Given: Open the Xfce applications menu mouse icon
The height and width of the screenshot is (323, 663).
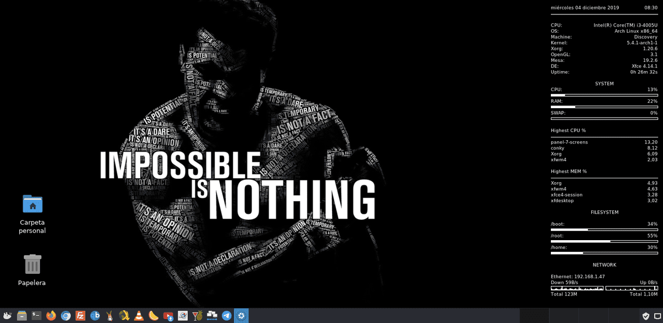Looking at the screenshot, I should [7, 316].
